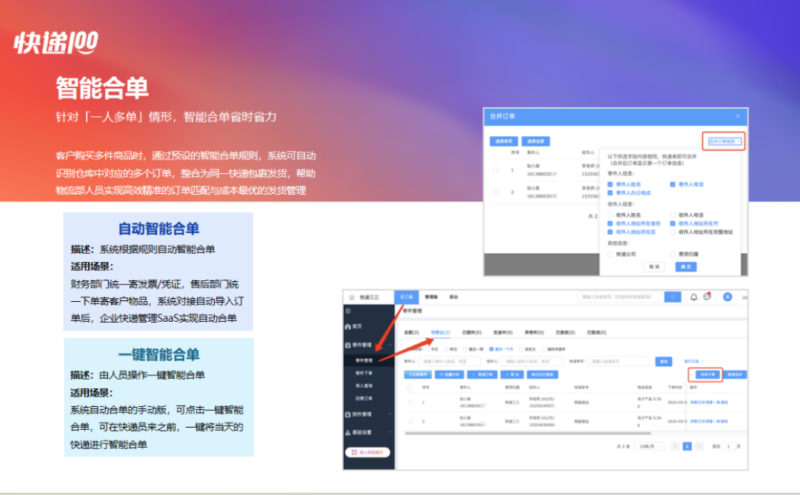Switch to the 全部(2) tab
800x495 pixels.
(x=411, y=332)
